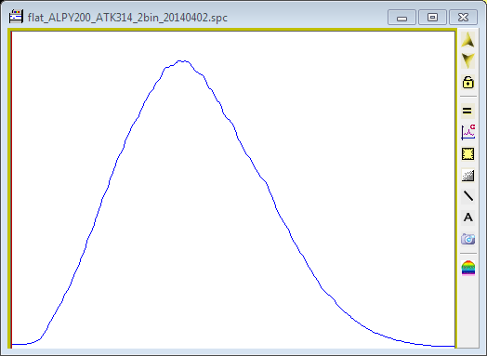Viewport: 487px width, 356px height.
Task: Minimize the spectrum profile window
Action: pyautogui.click(x=401, y=17)
